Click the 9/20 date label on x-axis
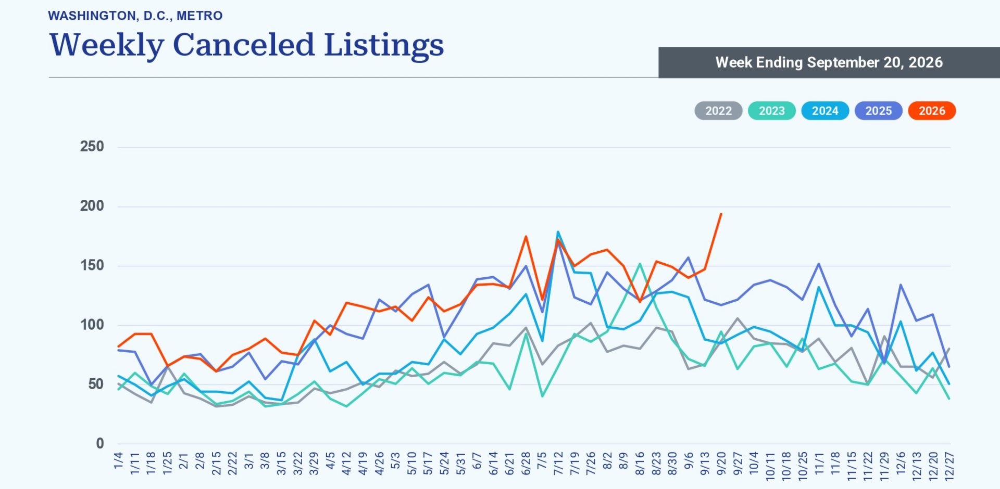 721,463
